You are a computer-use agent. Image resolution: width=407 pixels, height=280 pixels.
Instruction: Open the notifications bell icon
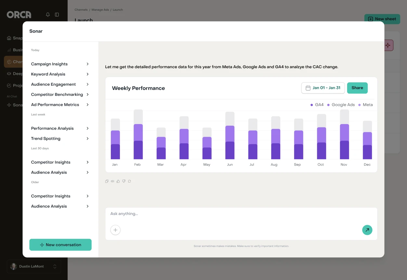coord(48,15)
